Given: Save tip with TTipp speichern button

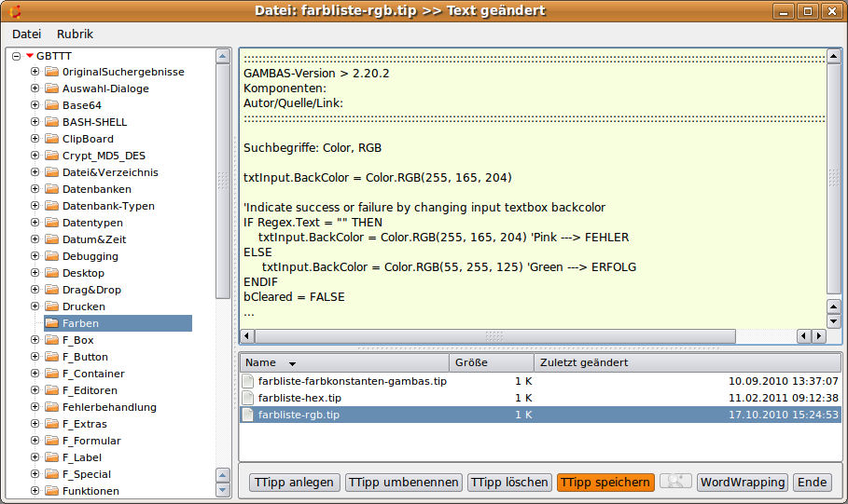Looking at the screenshot, I should pos(605,483).
